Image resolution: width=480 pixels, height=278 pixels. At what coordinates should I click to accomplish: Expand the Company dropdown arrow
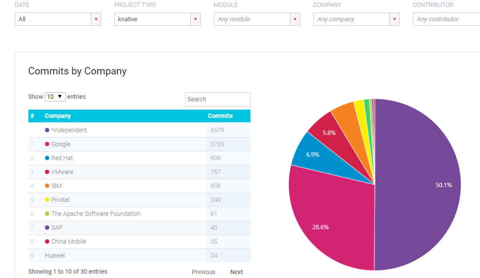pyautogui.click(x=394, y=19)
